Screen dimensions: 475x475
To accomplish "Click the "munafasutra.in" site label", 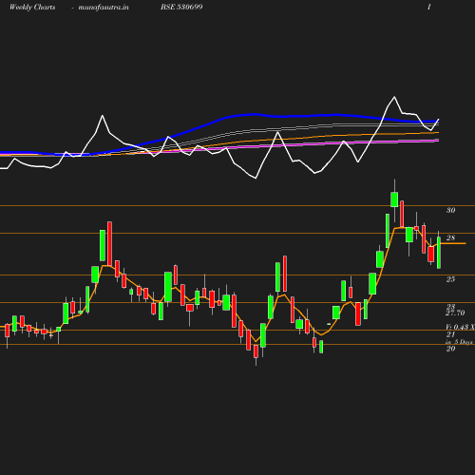I will (104, 7).
